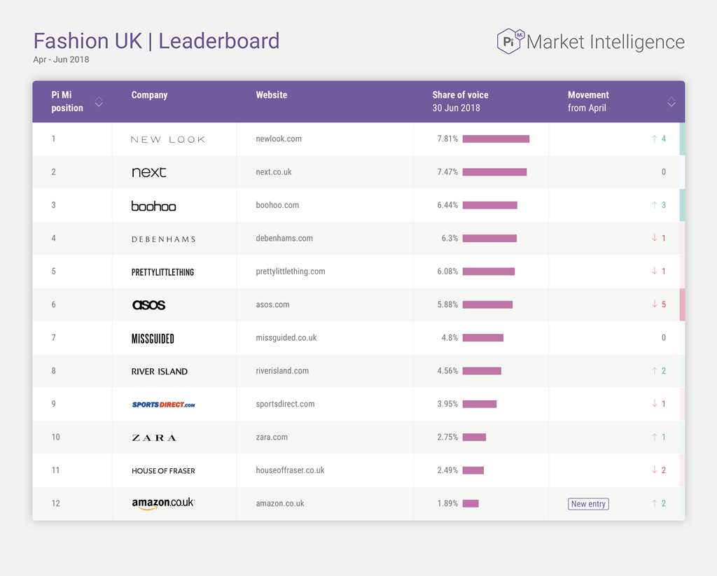Click the Share of voice column header
This screenshot has height=576, width=717.
[461, 101]
